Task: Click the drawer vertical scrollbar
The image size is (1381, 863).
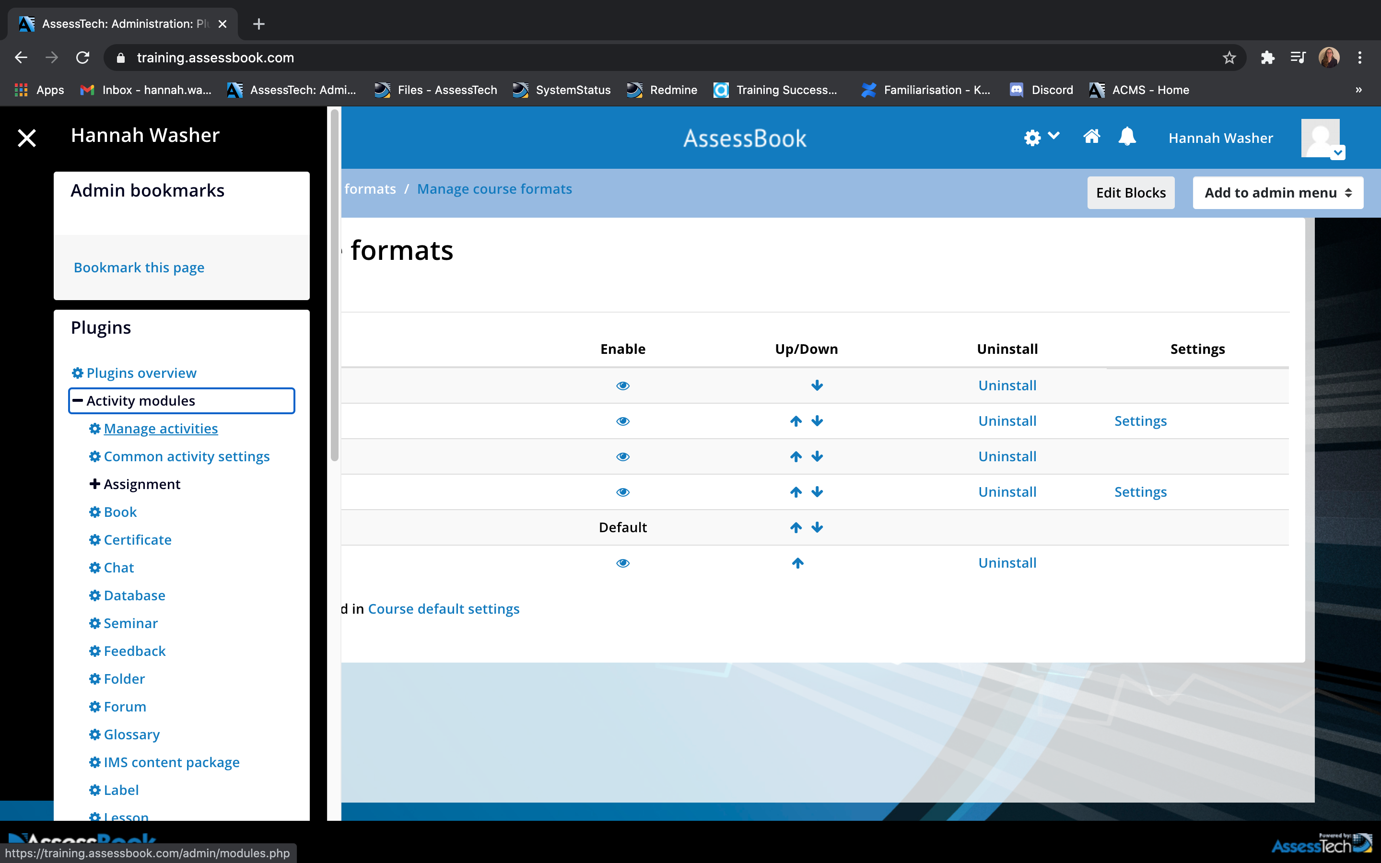Action: click(334, 285)
